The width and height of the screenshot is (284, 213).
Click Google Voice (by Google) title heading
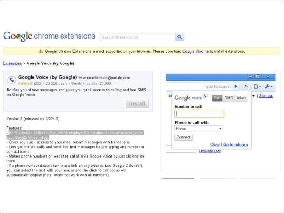[x=47, y=77]
